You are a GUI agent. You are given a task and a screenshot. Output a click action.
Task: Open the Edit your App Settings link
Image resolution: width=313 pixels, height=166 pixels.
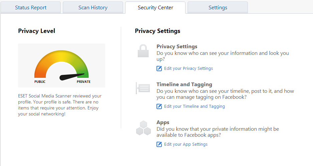point(186,144)
